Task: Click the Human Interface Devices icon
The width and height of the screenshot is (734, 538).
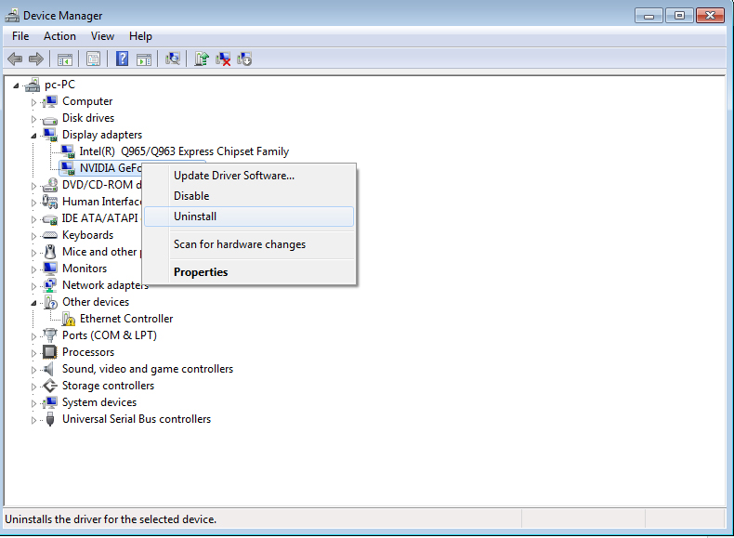Action: pyautogui.click(x=50, y=202)
